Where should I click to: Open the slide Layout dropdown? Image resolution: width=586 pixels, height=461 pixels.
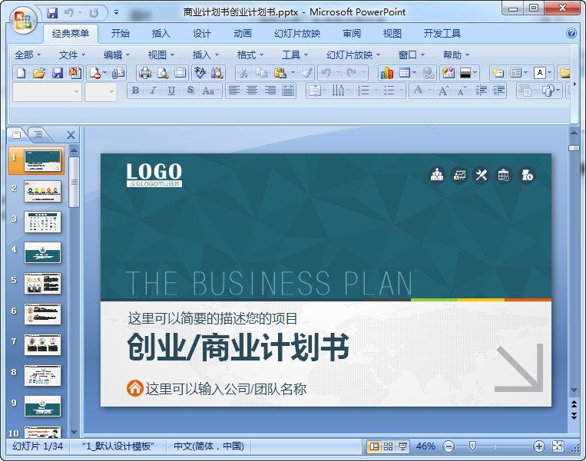[518, 73]
